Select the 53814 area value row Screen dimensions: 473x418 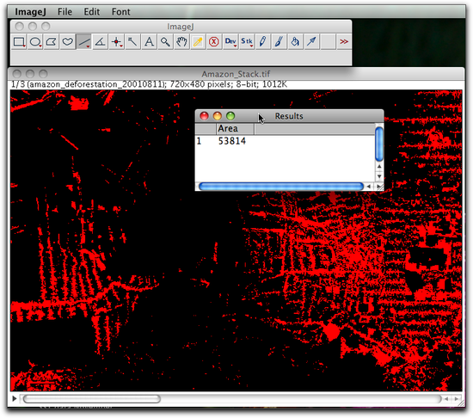click(285, 141)
